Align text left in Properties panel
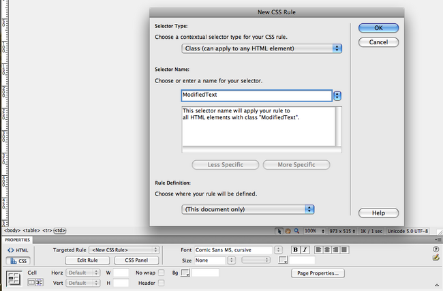Screen dimensions: 443x291 point(318,250)
